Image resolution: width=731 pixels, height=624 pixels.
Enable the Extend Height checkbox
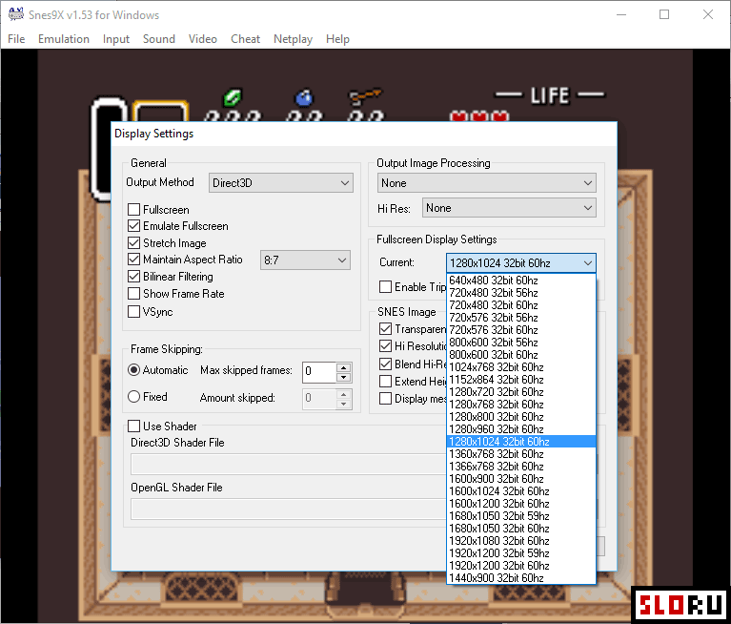[386, 382]
